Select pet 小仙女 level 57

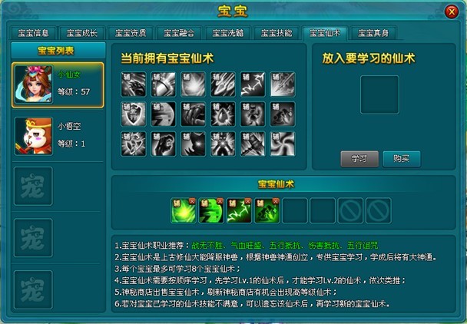(58, 85)
